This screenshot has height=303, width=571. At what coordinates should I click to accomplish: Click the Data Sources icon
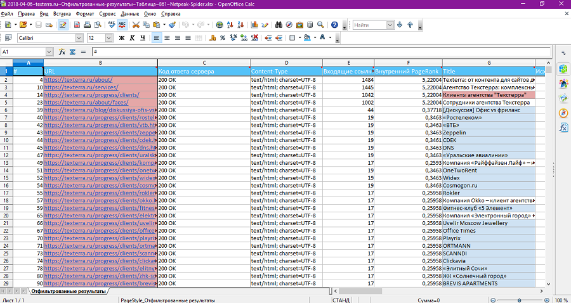(310, 25)
